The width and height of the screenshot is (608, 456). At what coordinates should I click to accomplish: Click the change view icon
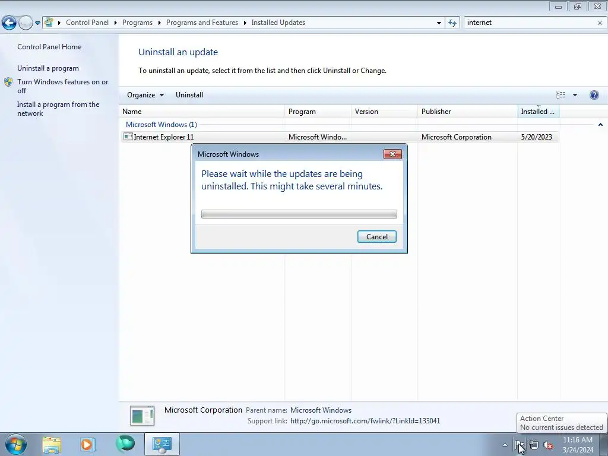tap(560, 95)
